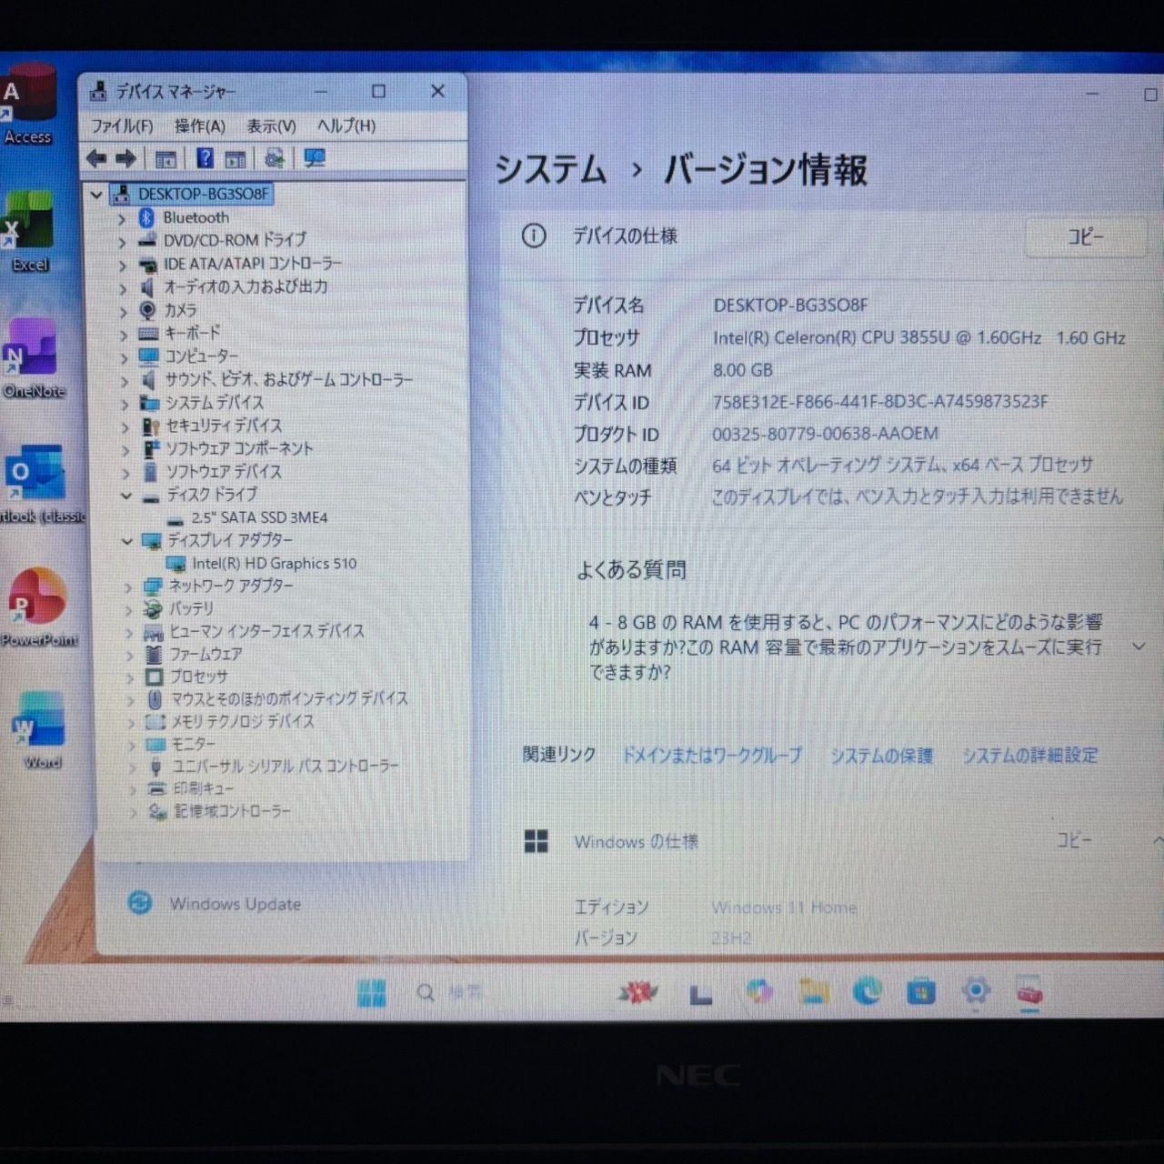Click the back navigation arrow in Device Manager
Image resolution: width=1164 pixels, height=1164 pixels.
97,158
